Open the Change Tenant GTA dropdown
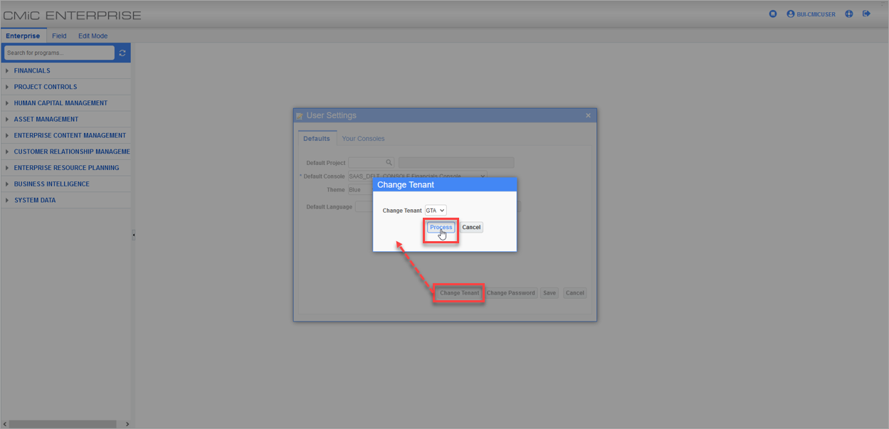This screenshot has height=429, width=889. pos(436,211)
